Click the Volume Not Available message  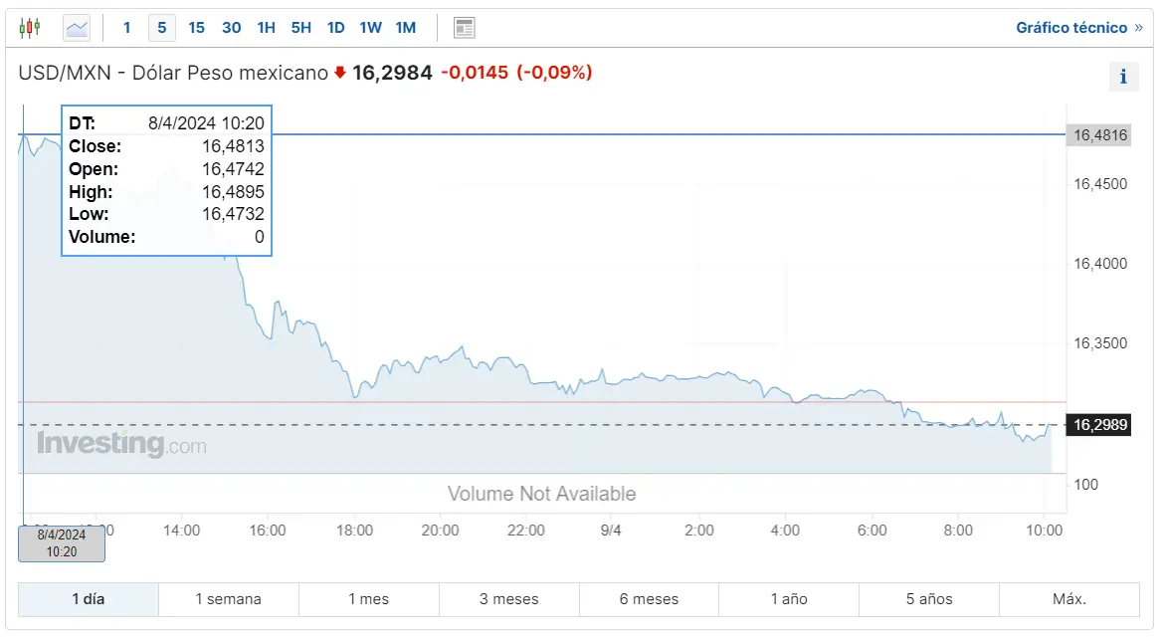click(x=541, y=494)
